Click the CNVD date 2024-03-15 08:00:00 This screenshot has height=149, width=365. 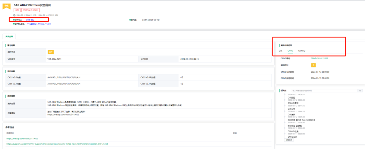point(320,78)
